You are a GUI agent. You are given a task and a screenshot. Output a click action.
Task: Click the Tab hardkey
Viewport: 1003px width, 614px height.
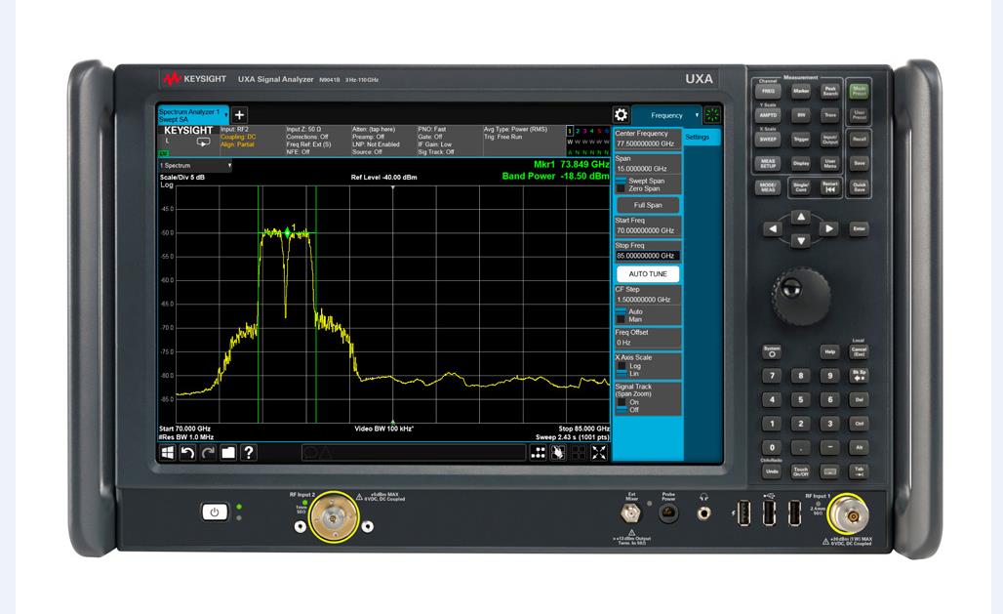(859, 471)
